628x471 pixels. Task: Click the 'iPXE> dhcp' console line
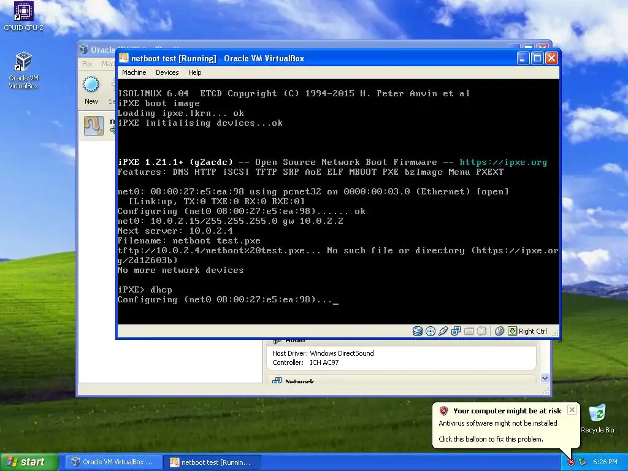click(x=145, y=289)
